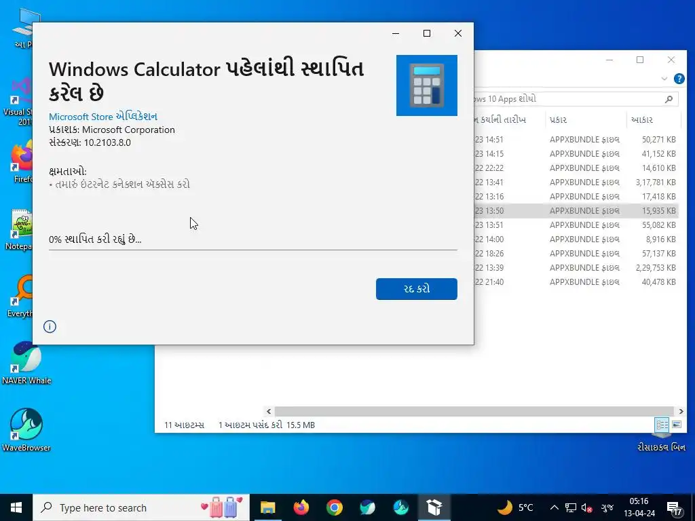Switch to large icons view in Explorer
The width and height of the screenshot is (695, 521).
[677, 425]
